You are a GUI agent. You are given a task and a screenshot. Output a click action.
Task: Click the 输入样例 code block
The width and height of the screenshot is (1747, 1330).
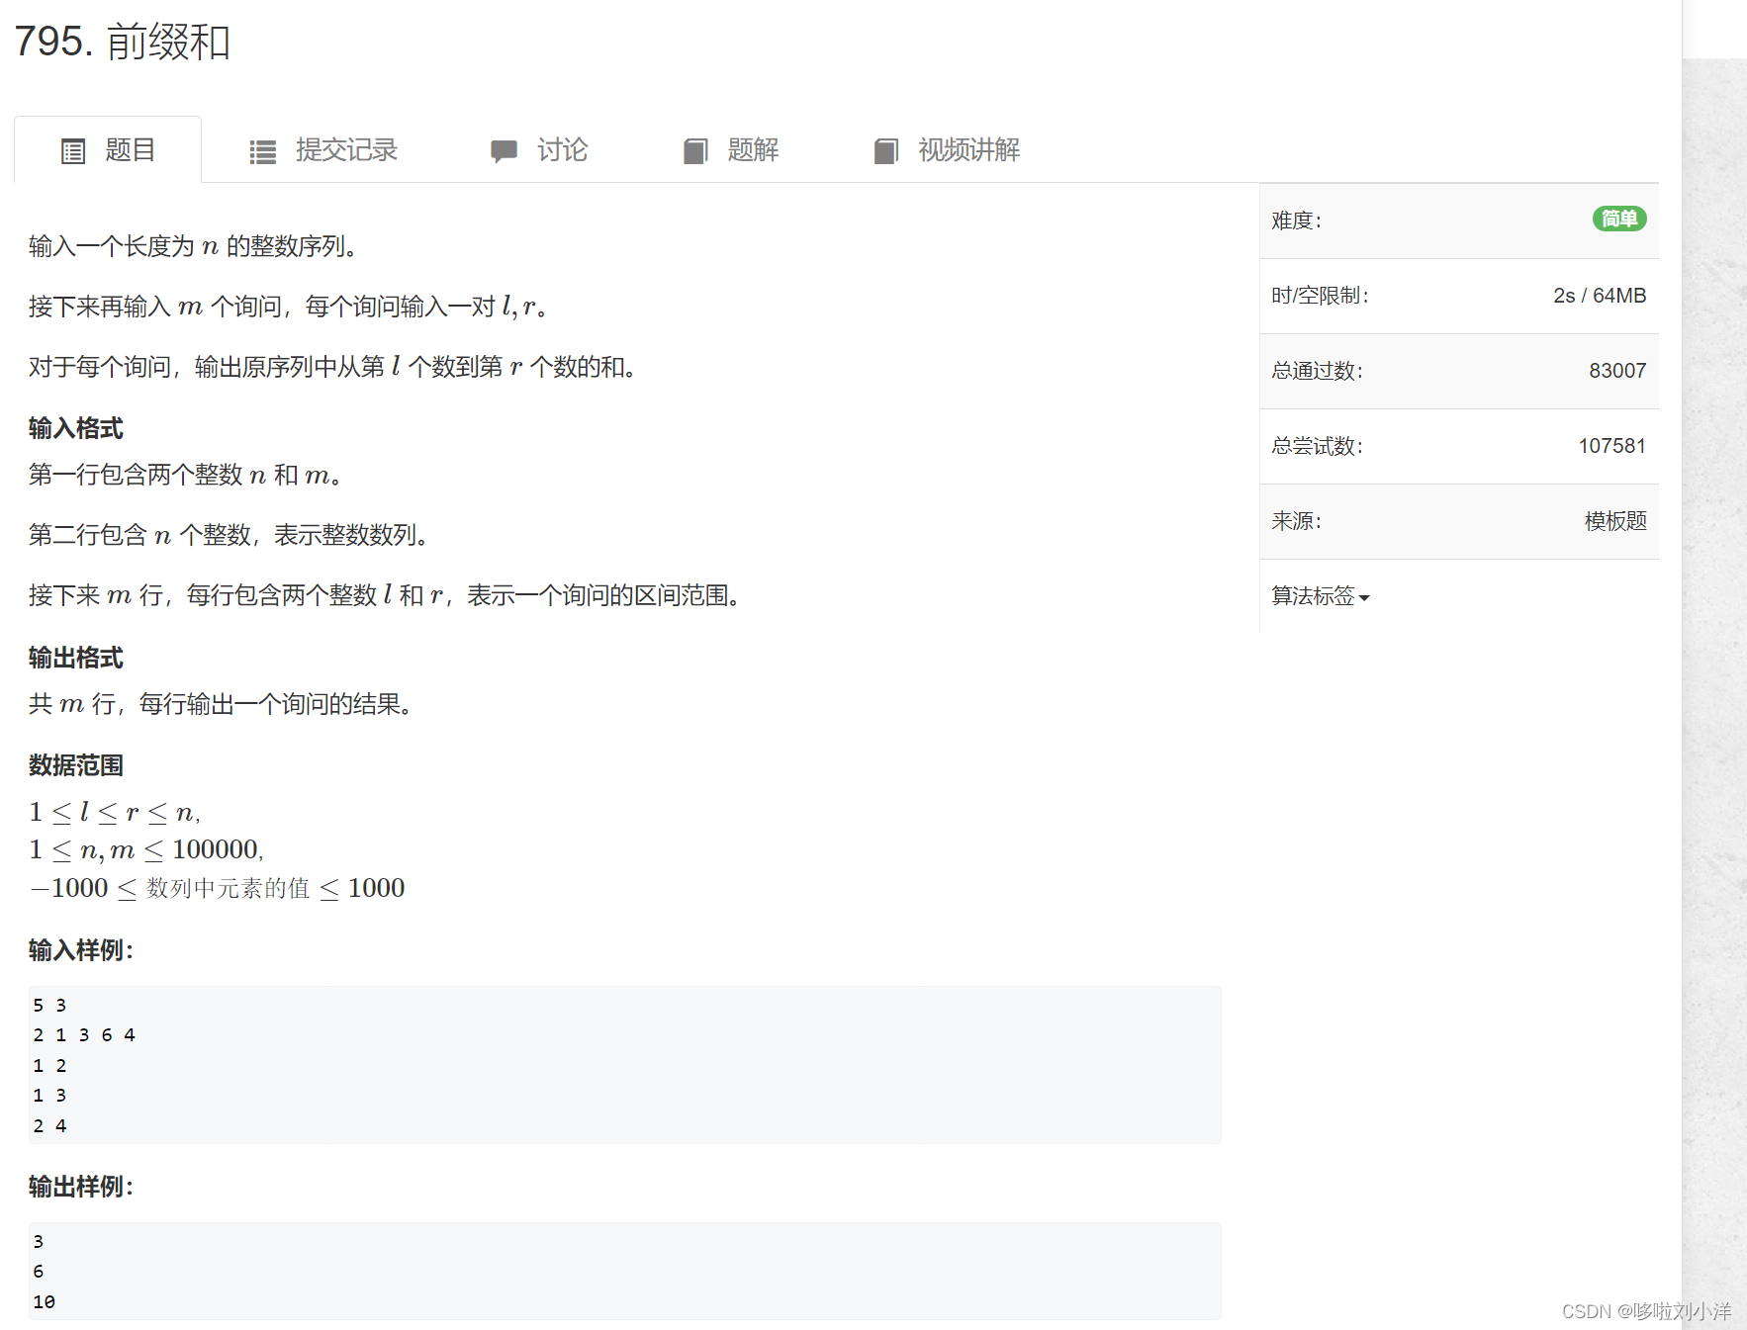[623, 1065]
